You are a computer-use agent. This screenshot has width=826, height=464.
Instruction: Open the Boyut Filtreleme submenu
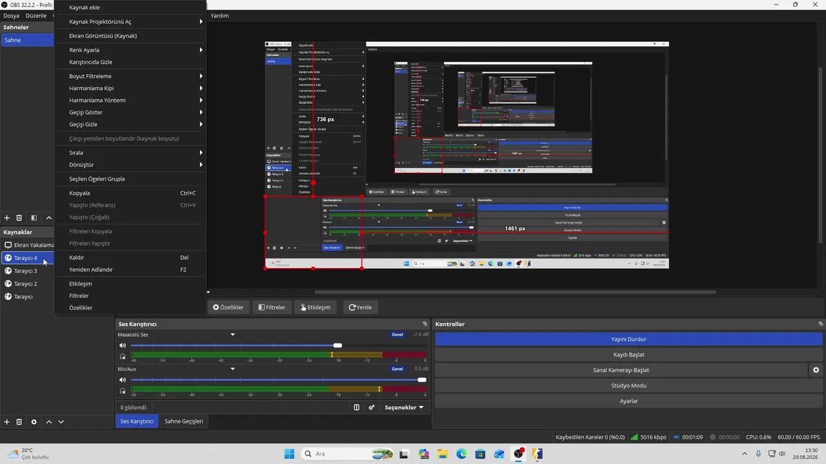130,76
